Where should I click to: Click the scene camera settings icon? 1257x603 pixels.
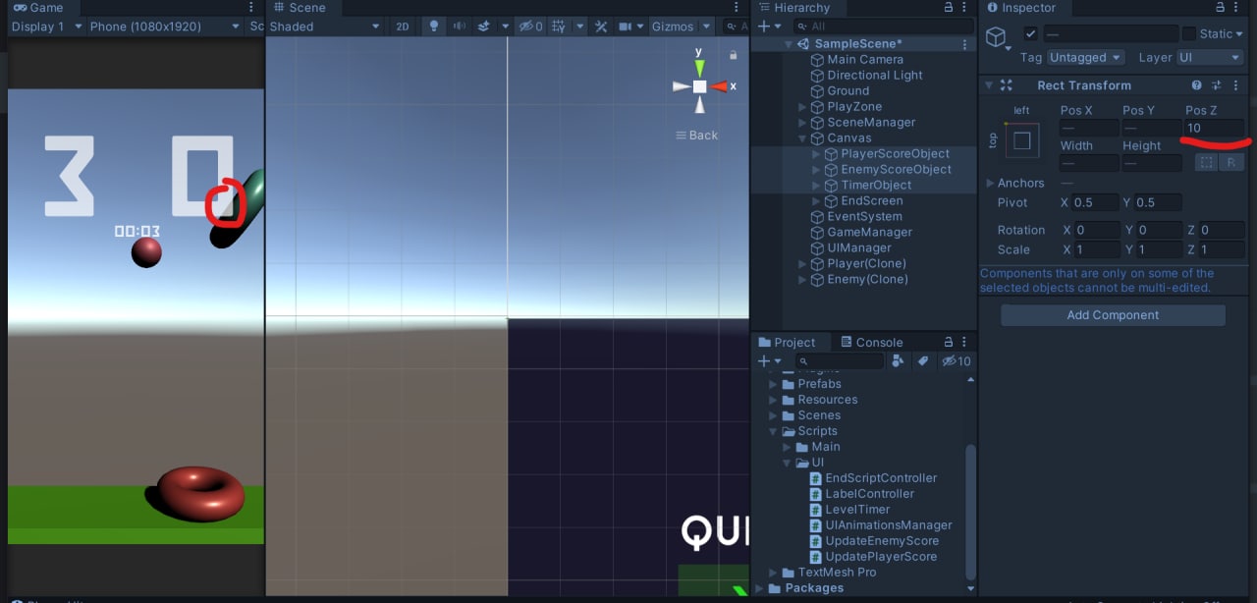pos(625,27)
